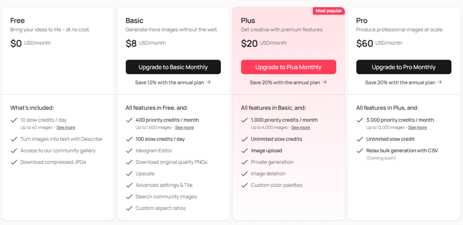Click See more under Free slow credits

66,127
